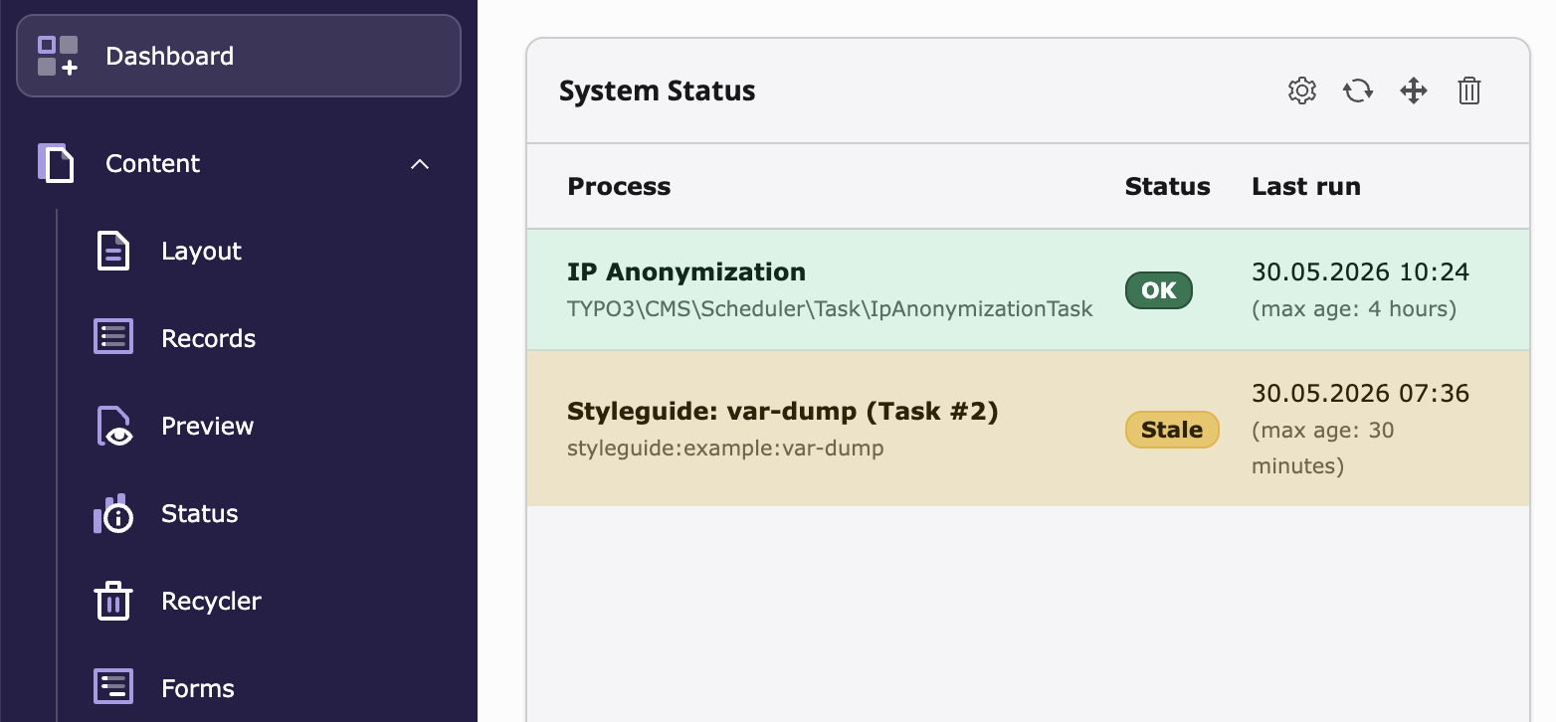Select Styleguide: var-dump (Task #2) name
Viewport: 1556px width, 722px height.
[x=782, y=411]
